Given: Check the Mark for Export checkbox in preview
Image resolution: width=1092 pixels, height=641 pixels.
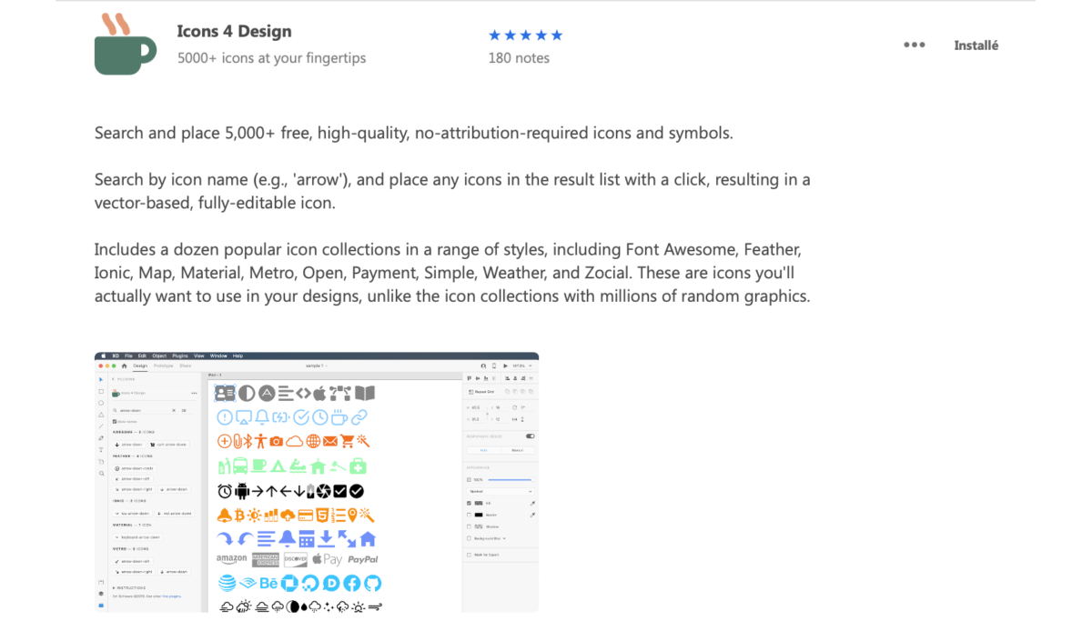Looking at the screenshot, I should coord(470,554).
